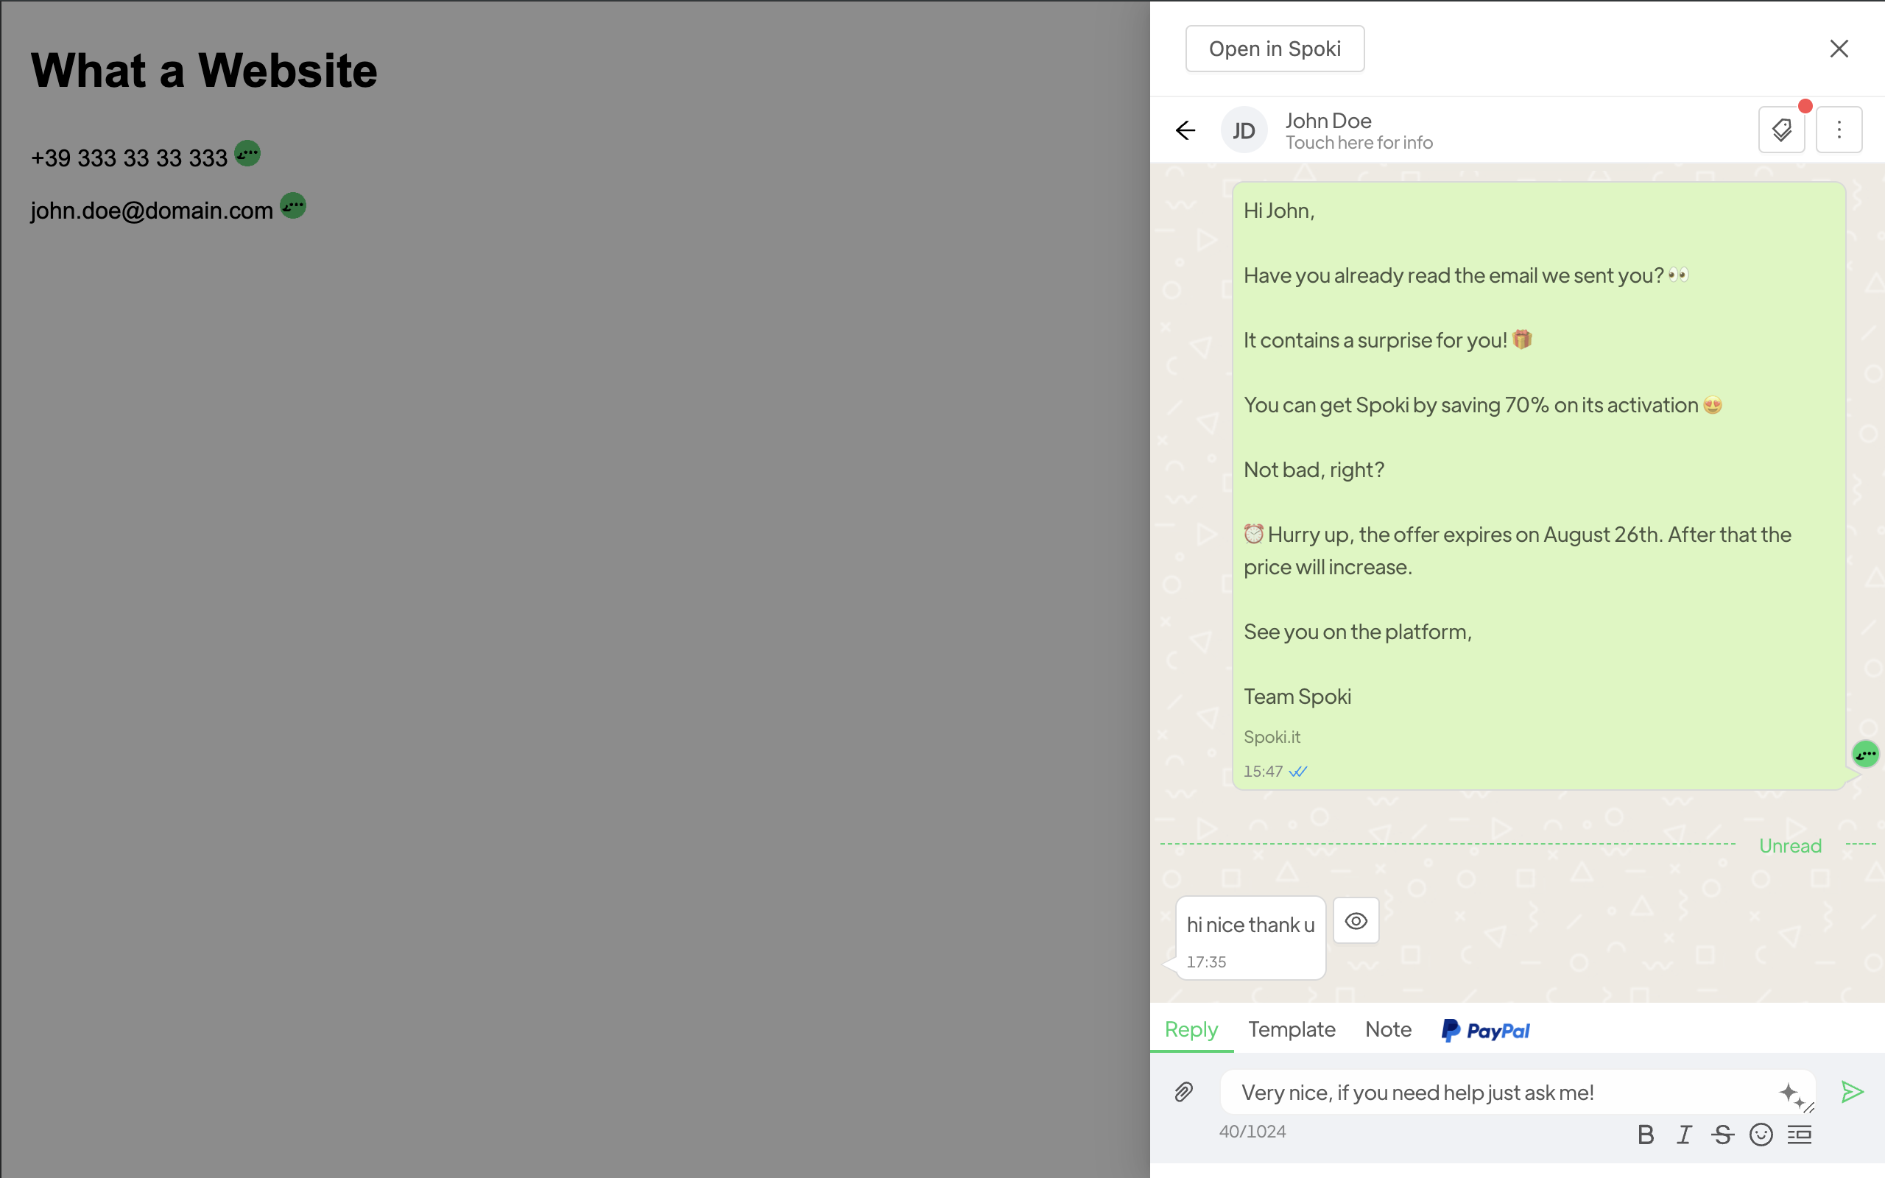Open the emoji picker

coord(1761,1135)
